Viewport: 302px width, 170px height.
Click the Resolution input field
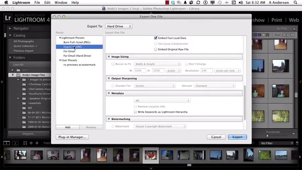[207, 71]
